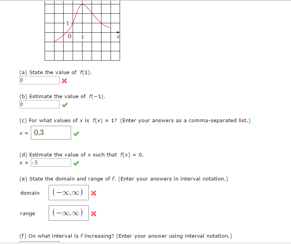Click the red X beside the f(1) answer
Screen dimensions: 291x244
pyautogui.click(x=64, y=81)
